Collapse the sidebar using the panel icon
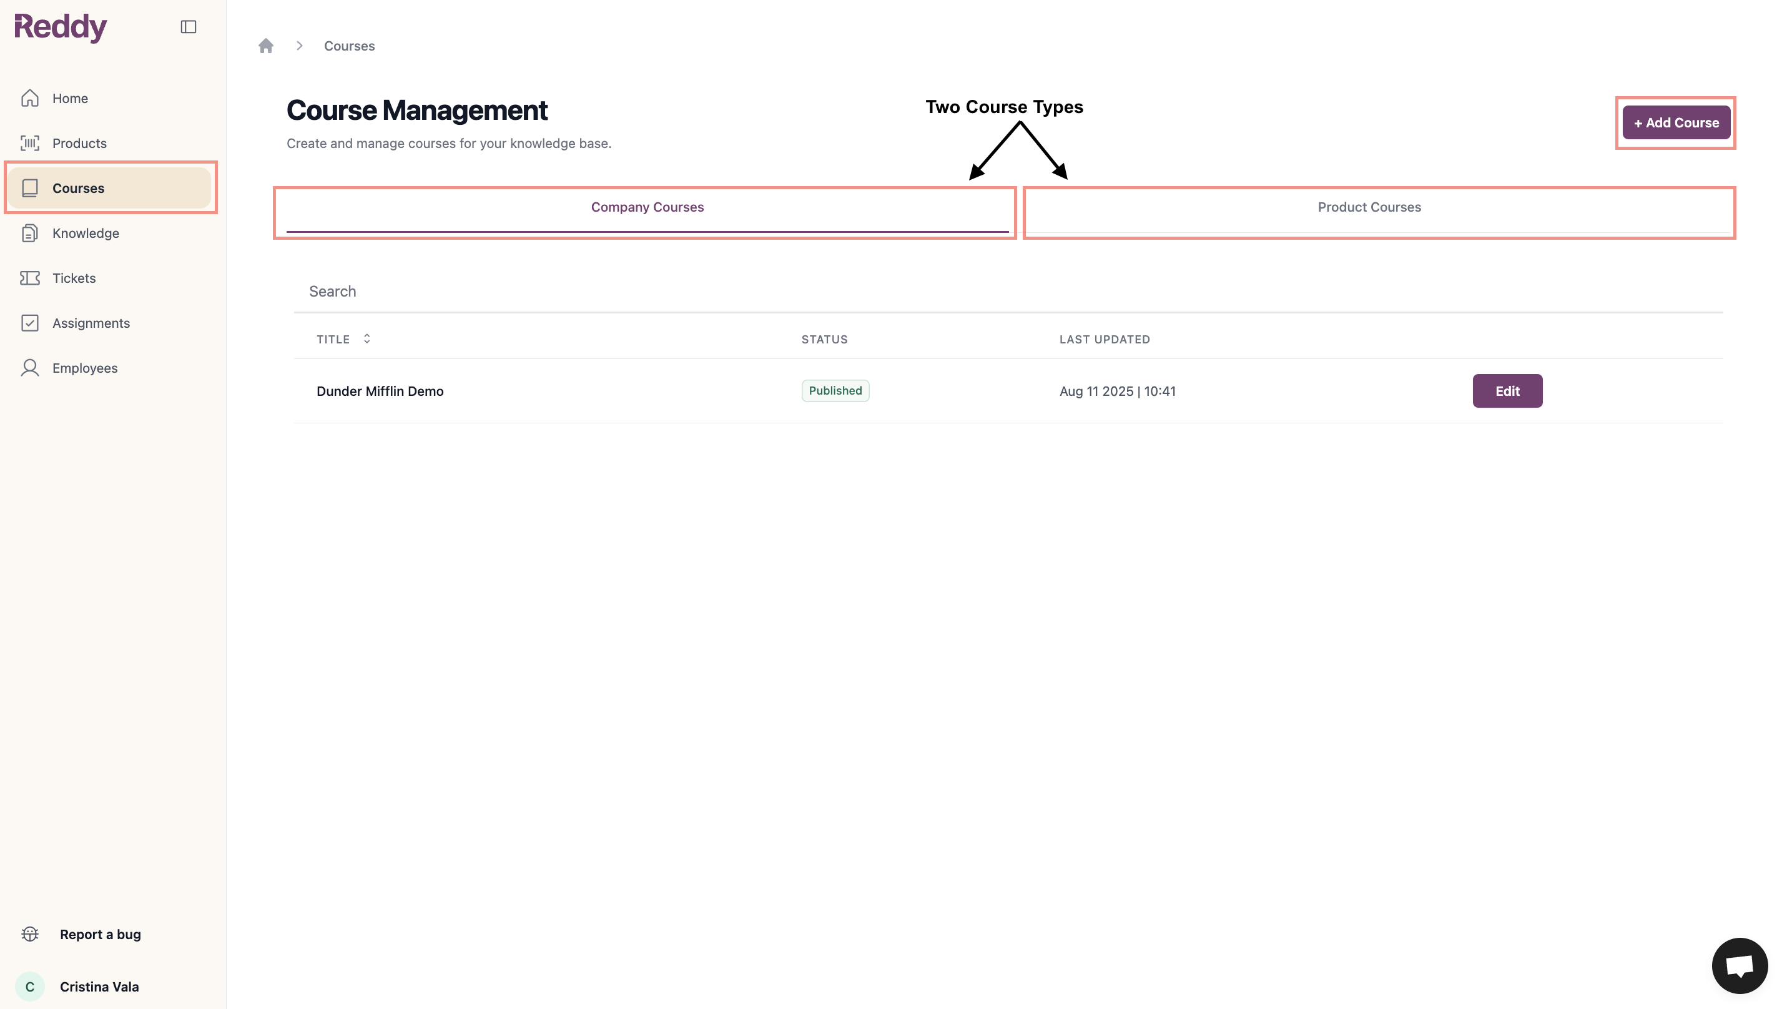Screen dimensions: 1787x1009 (x=188, y=26)
